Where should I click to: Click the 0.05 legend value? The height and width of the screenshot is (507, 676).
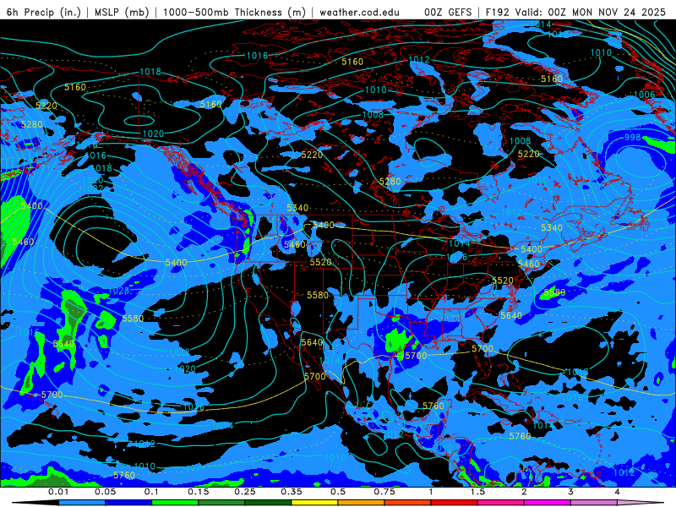click(x=105, y=492)
